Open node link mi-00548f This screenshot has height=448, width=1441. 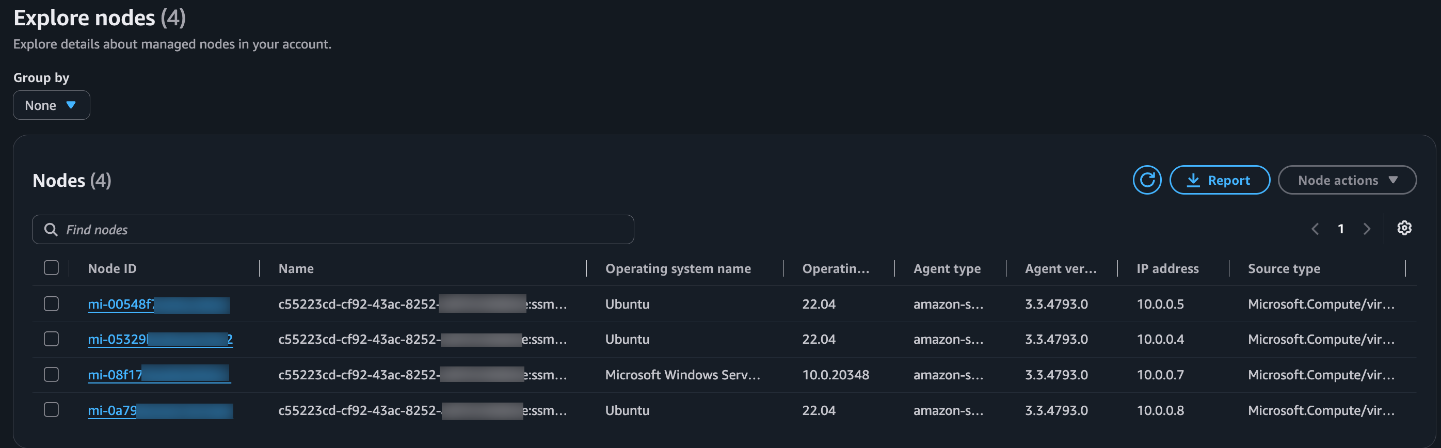click(x=159, y=305)
